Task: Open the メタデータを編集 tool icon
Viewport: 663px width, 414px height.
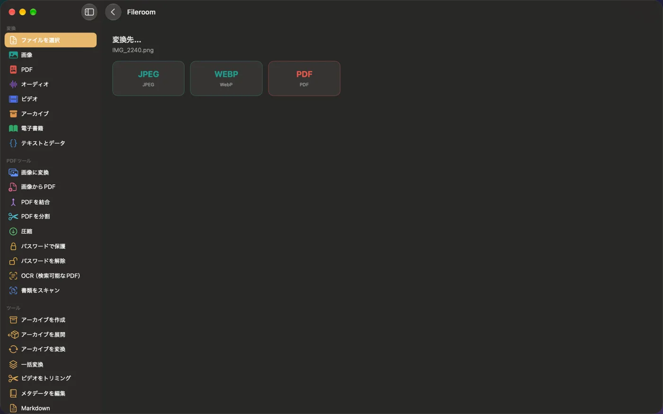Action: pyautogui.click(x=13, y=393)
